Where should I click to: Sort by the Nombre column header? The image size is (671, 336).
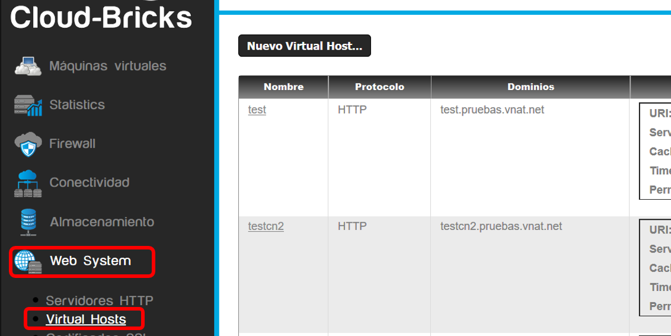tap(284, 87)
